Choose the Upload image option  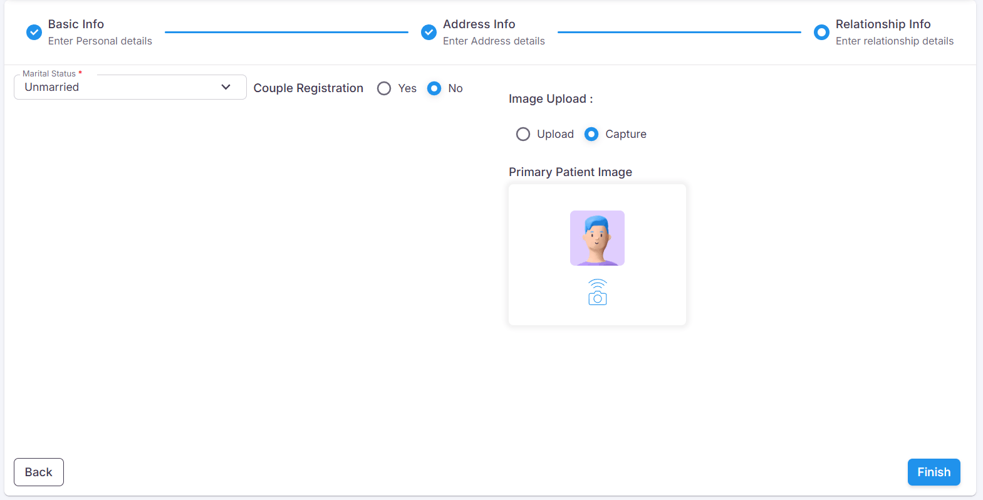click(523, 134)
